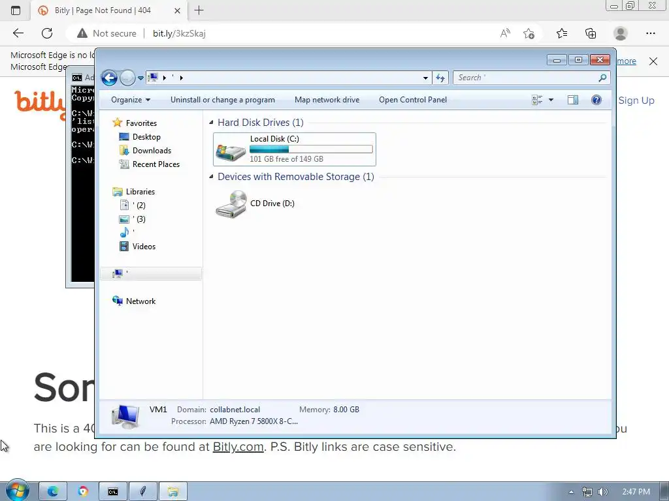Close the Bitly browser tab
The height and width of the screenshot is (501, 669).
pyautogui.click(x=178, y=10)
